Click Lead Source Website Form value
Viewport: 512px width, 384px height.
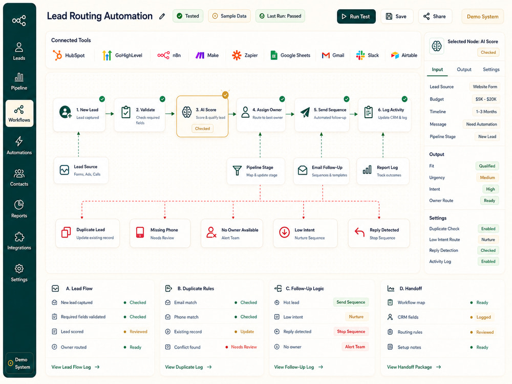click(485, 87)
